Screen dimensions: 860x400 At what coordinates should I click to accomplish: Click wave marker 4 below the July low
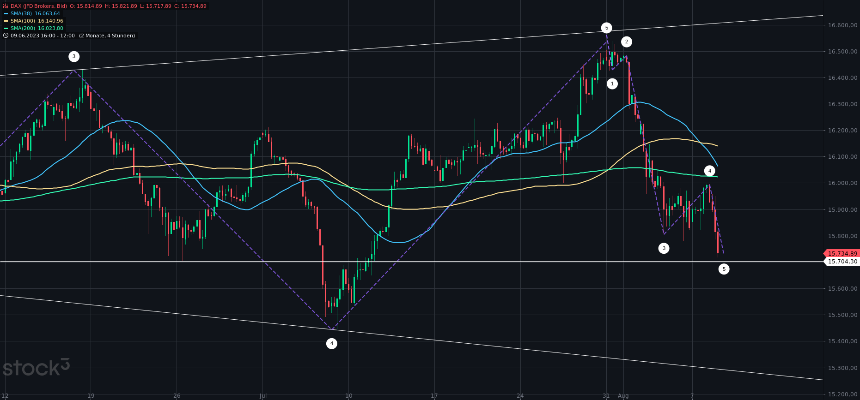click(331, 343)
